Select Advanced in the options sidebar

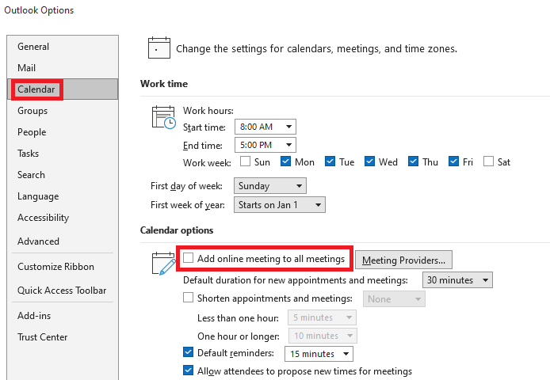pos(38,241)
